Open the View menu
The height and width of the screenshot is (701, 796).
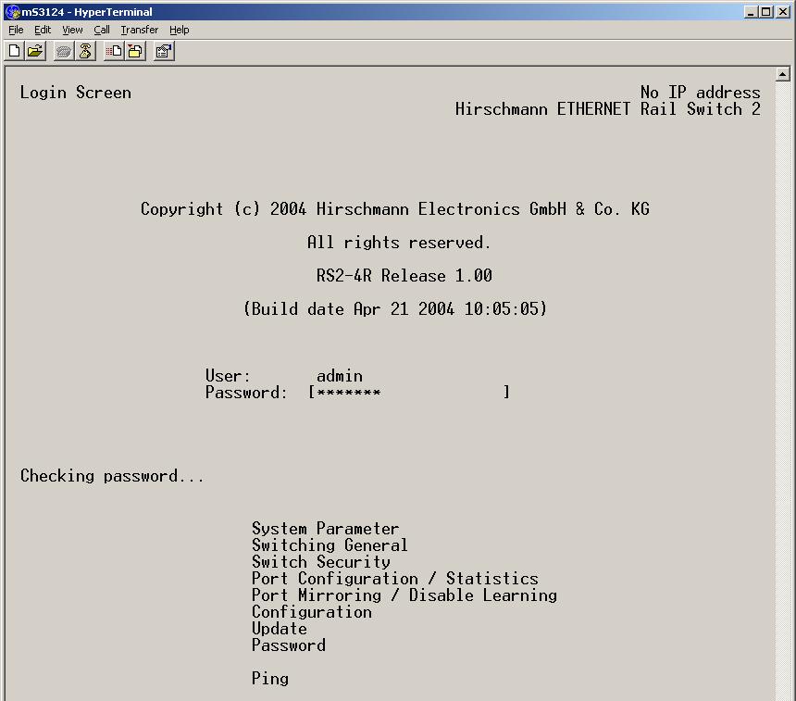tap(72, 30)
